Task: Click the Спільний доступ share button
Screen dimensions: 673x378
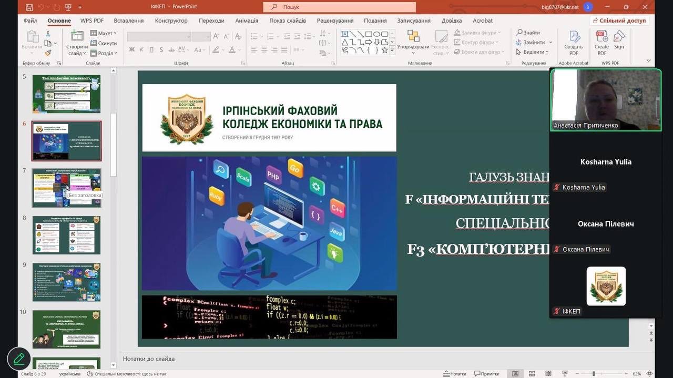Action: [x=619, y=21]
